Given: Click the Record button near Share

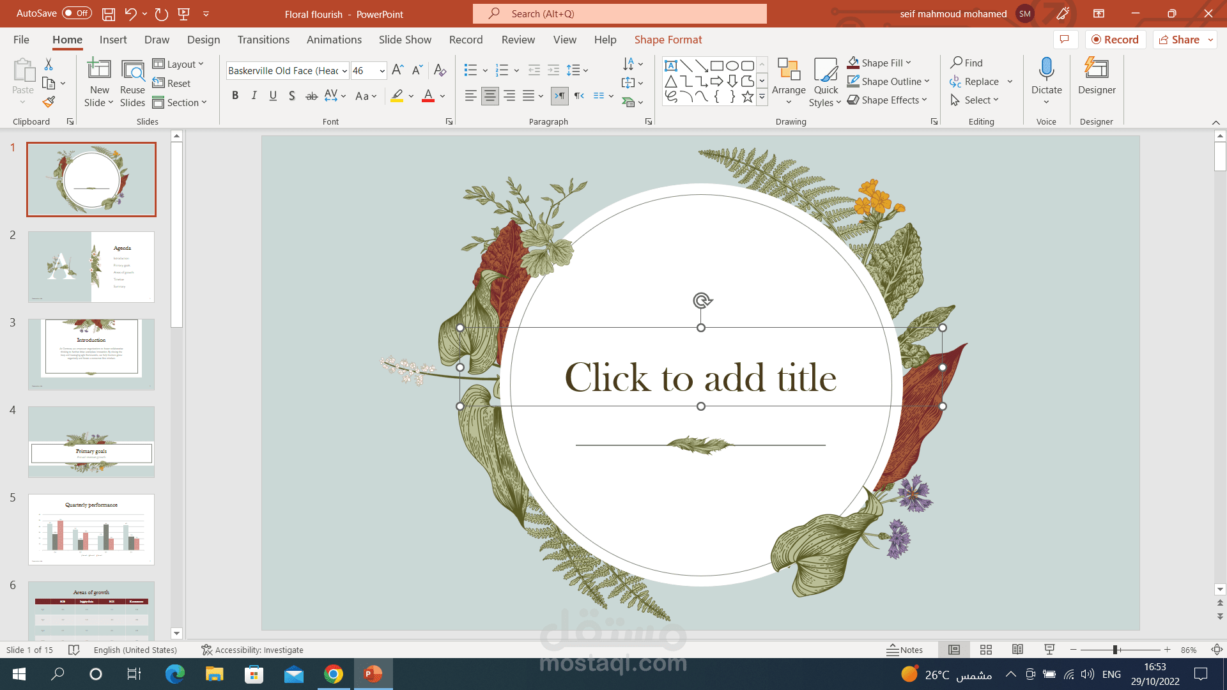Looking at the screenshot, I should (x=1115, y=39).
